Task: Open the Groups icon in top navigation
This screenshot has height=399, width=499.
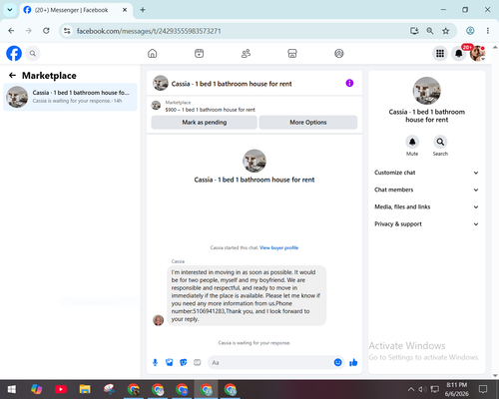Action: pos(339,53)
